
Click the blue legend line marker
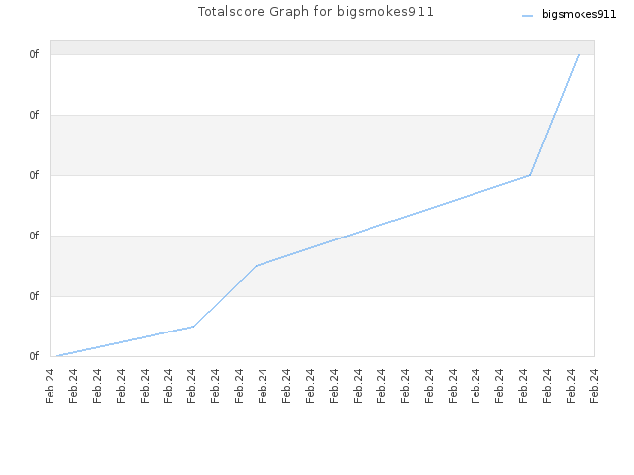[527, 16]
